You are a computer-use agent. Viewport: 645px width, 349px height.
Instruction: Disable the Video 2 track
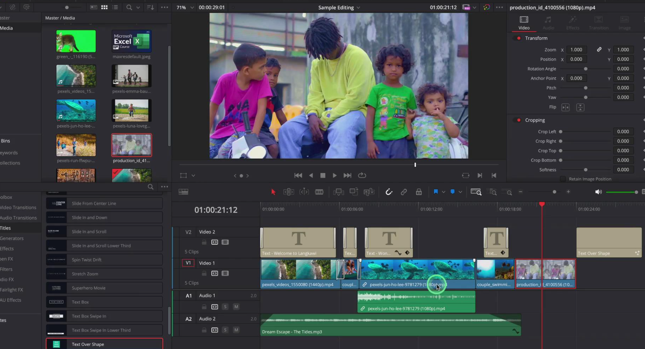tap(225, 242)
